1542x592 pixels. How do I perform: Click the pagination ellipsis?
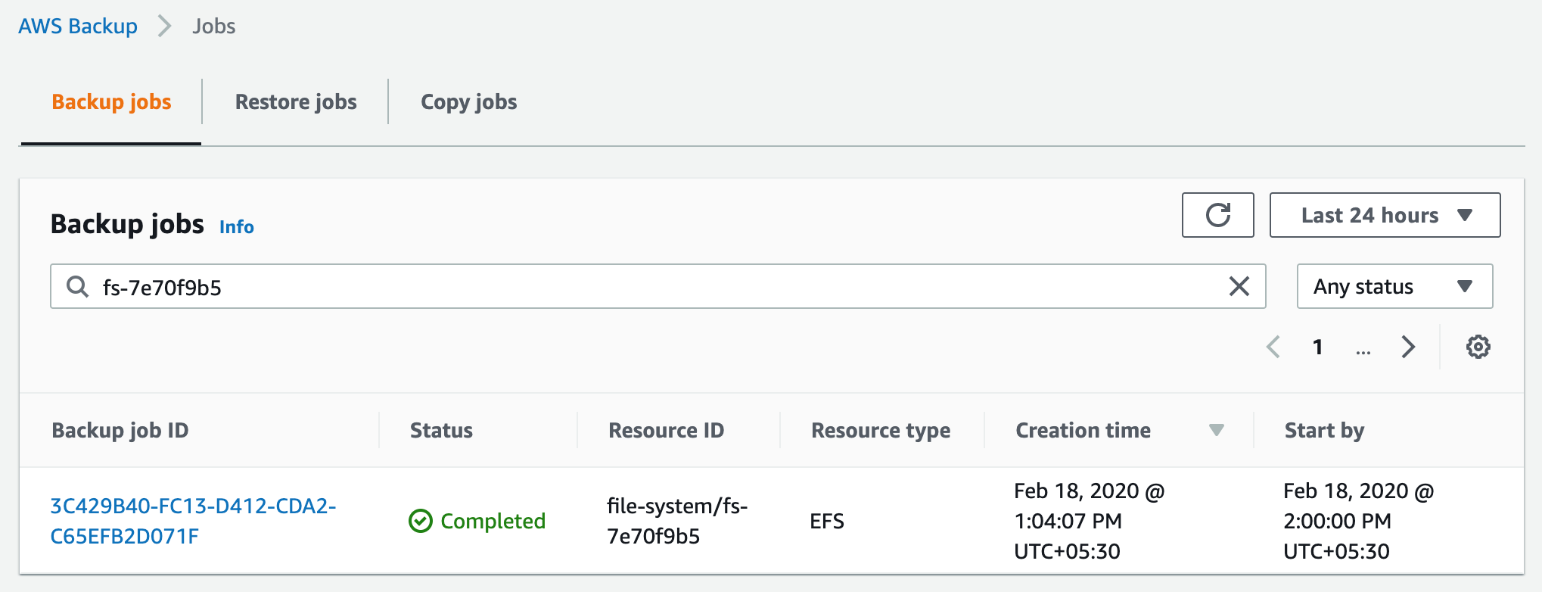[1363, 350]
